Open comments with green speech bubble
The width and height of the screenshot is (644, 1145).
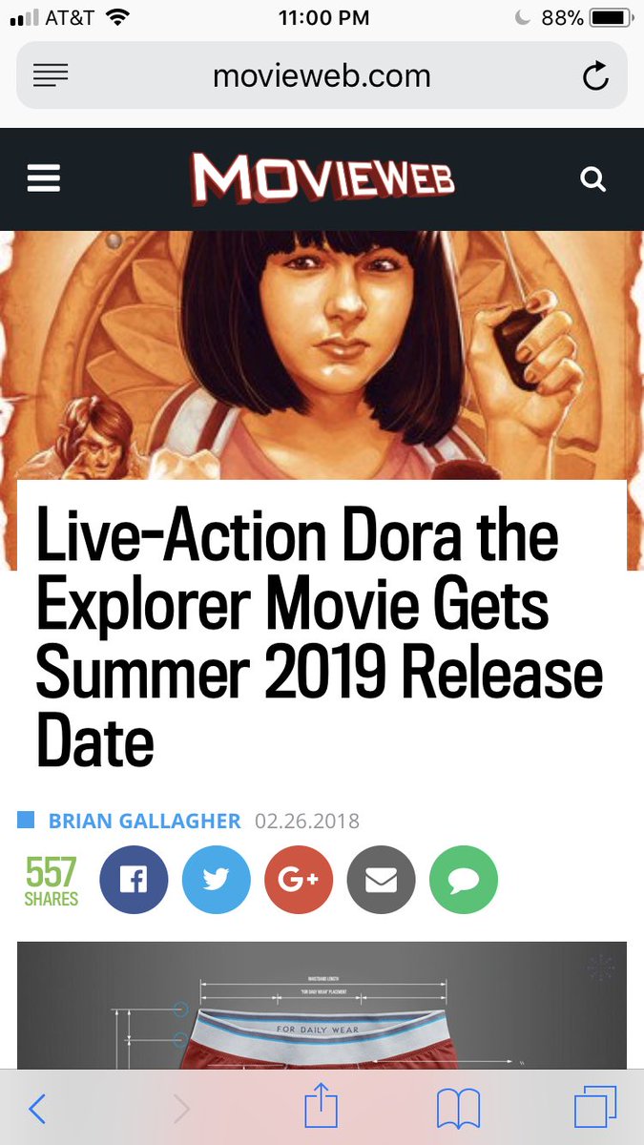[464, 880]
